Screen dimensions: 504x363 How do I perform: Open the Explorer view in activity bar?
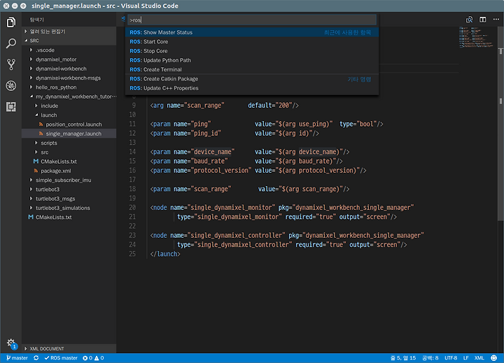point(11,22)
